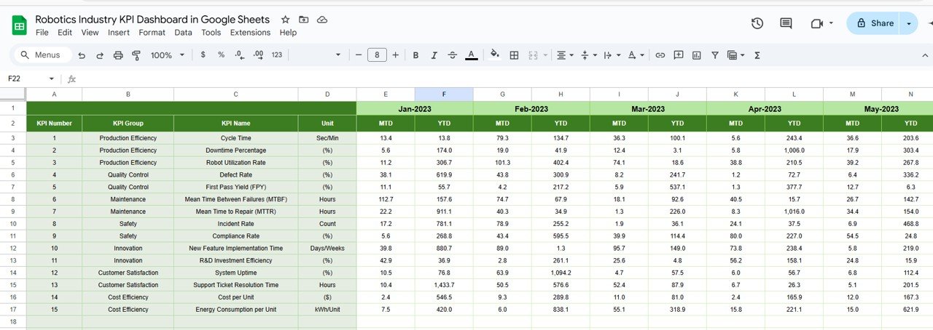933x330 pixels.
Task: Open the Insert menu
Action: click(119, 33)
